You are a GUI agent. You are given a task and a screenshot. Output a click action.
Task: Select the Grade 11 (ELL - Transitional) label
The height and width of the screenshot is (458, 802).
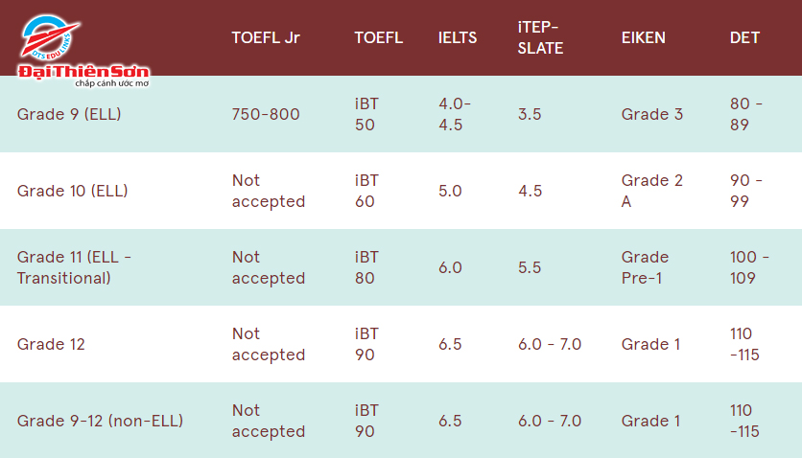pos(74,267)
